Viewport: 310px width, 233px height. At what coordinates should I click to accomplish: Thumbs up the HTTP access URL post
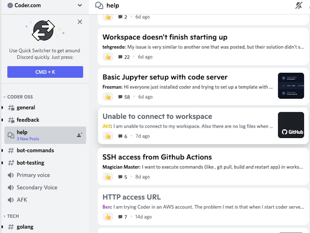click(108, 217)
